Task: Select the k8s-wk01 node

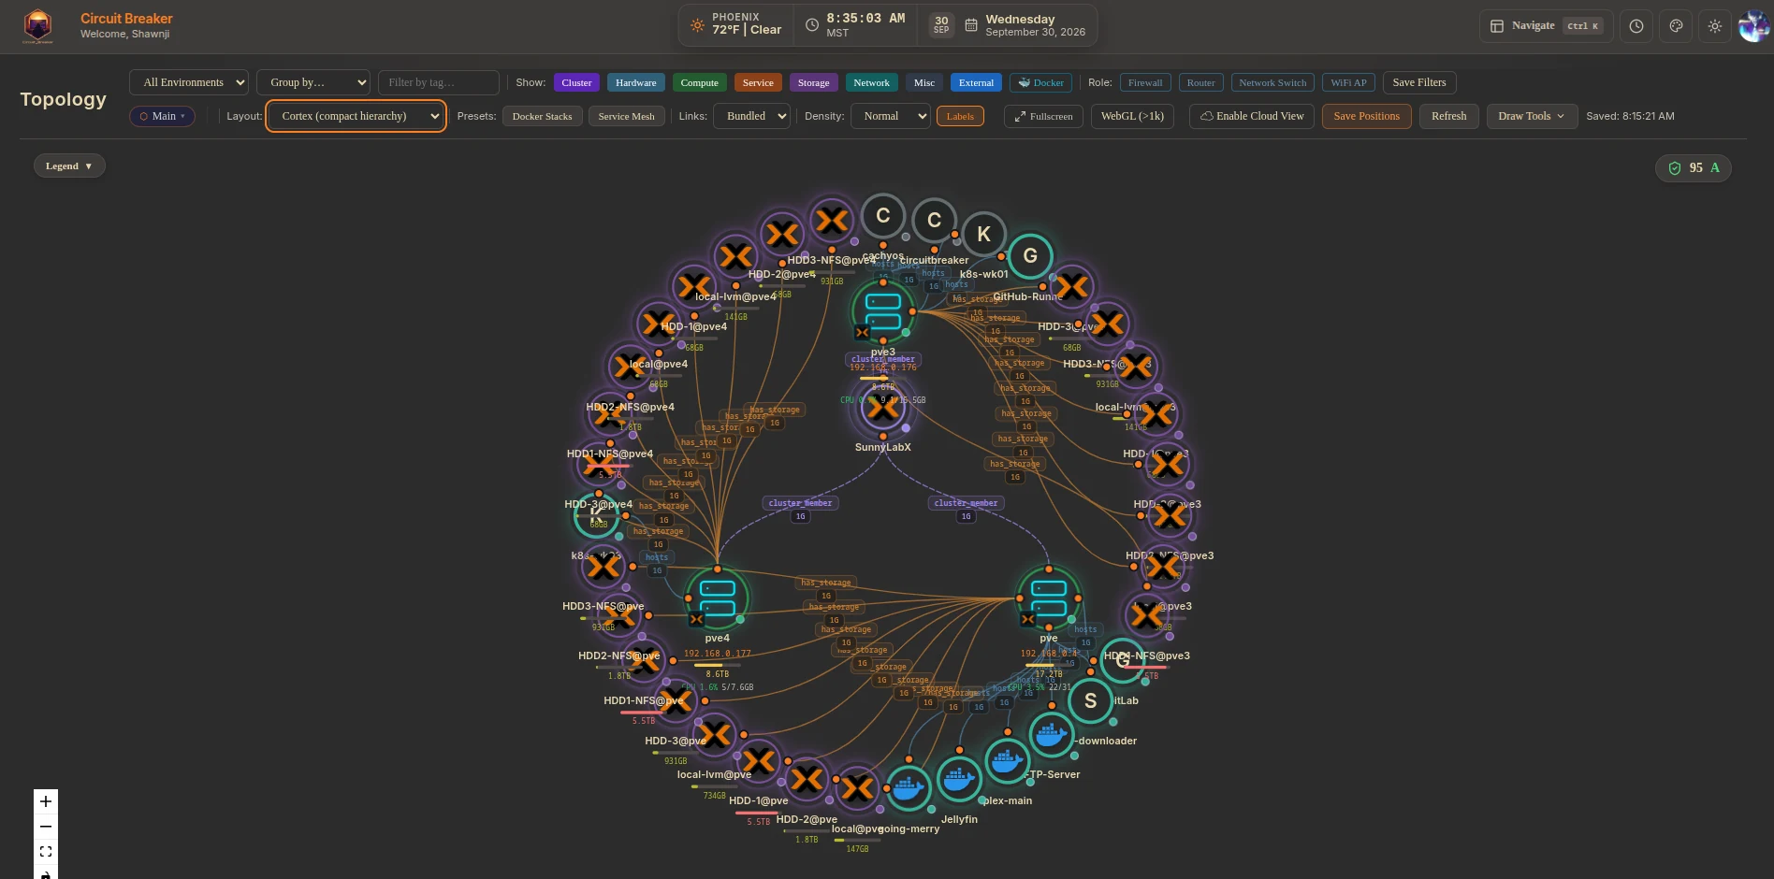Action: [983, 234]
